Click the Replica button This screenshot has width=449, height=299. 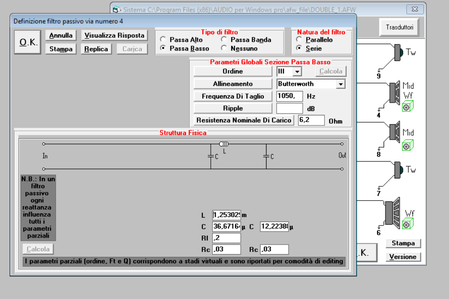point(96,49)
